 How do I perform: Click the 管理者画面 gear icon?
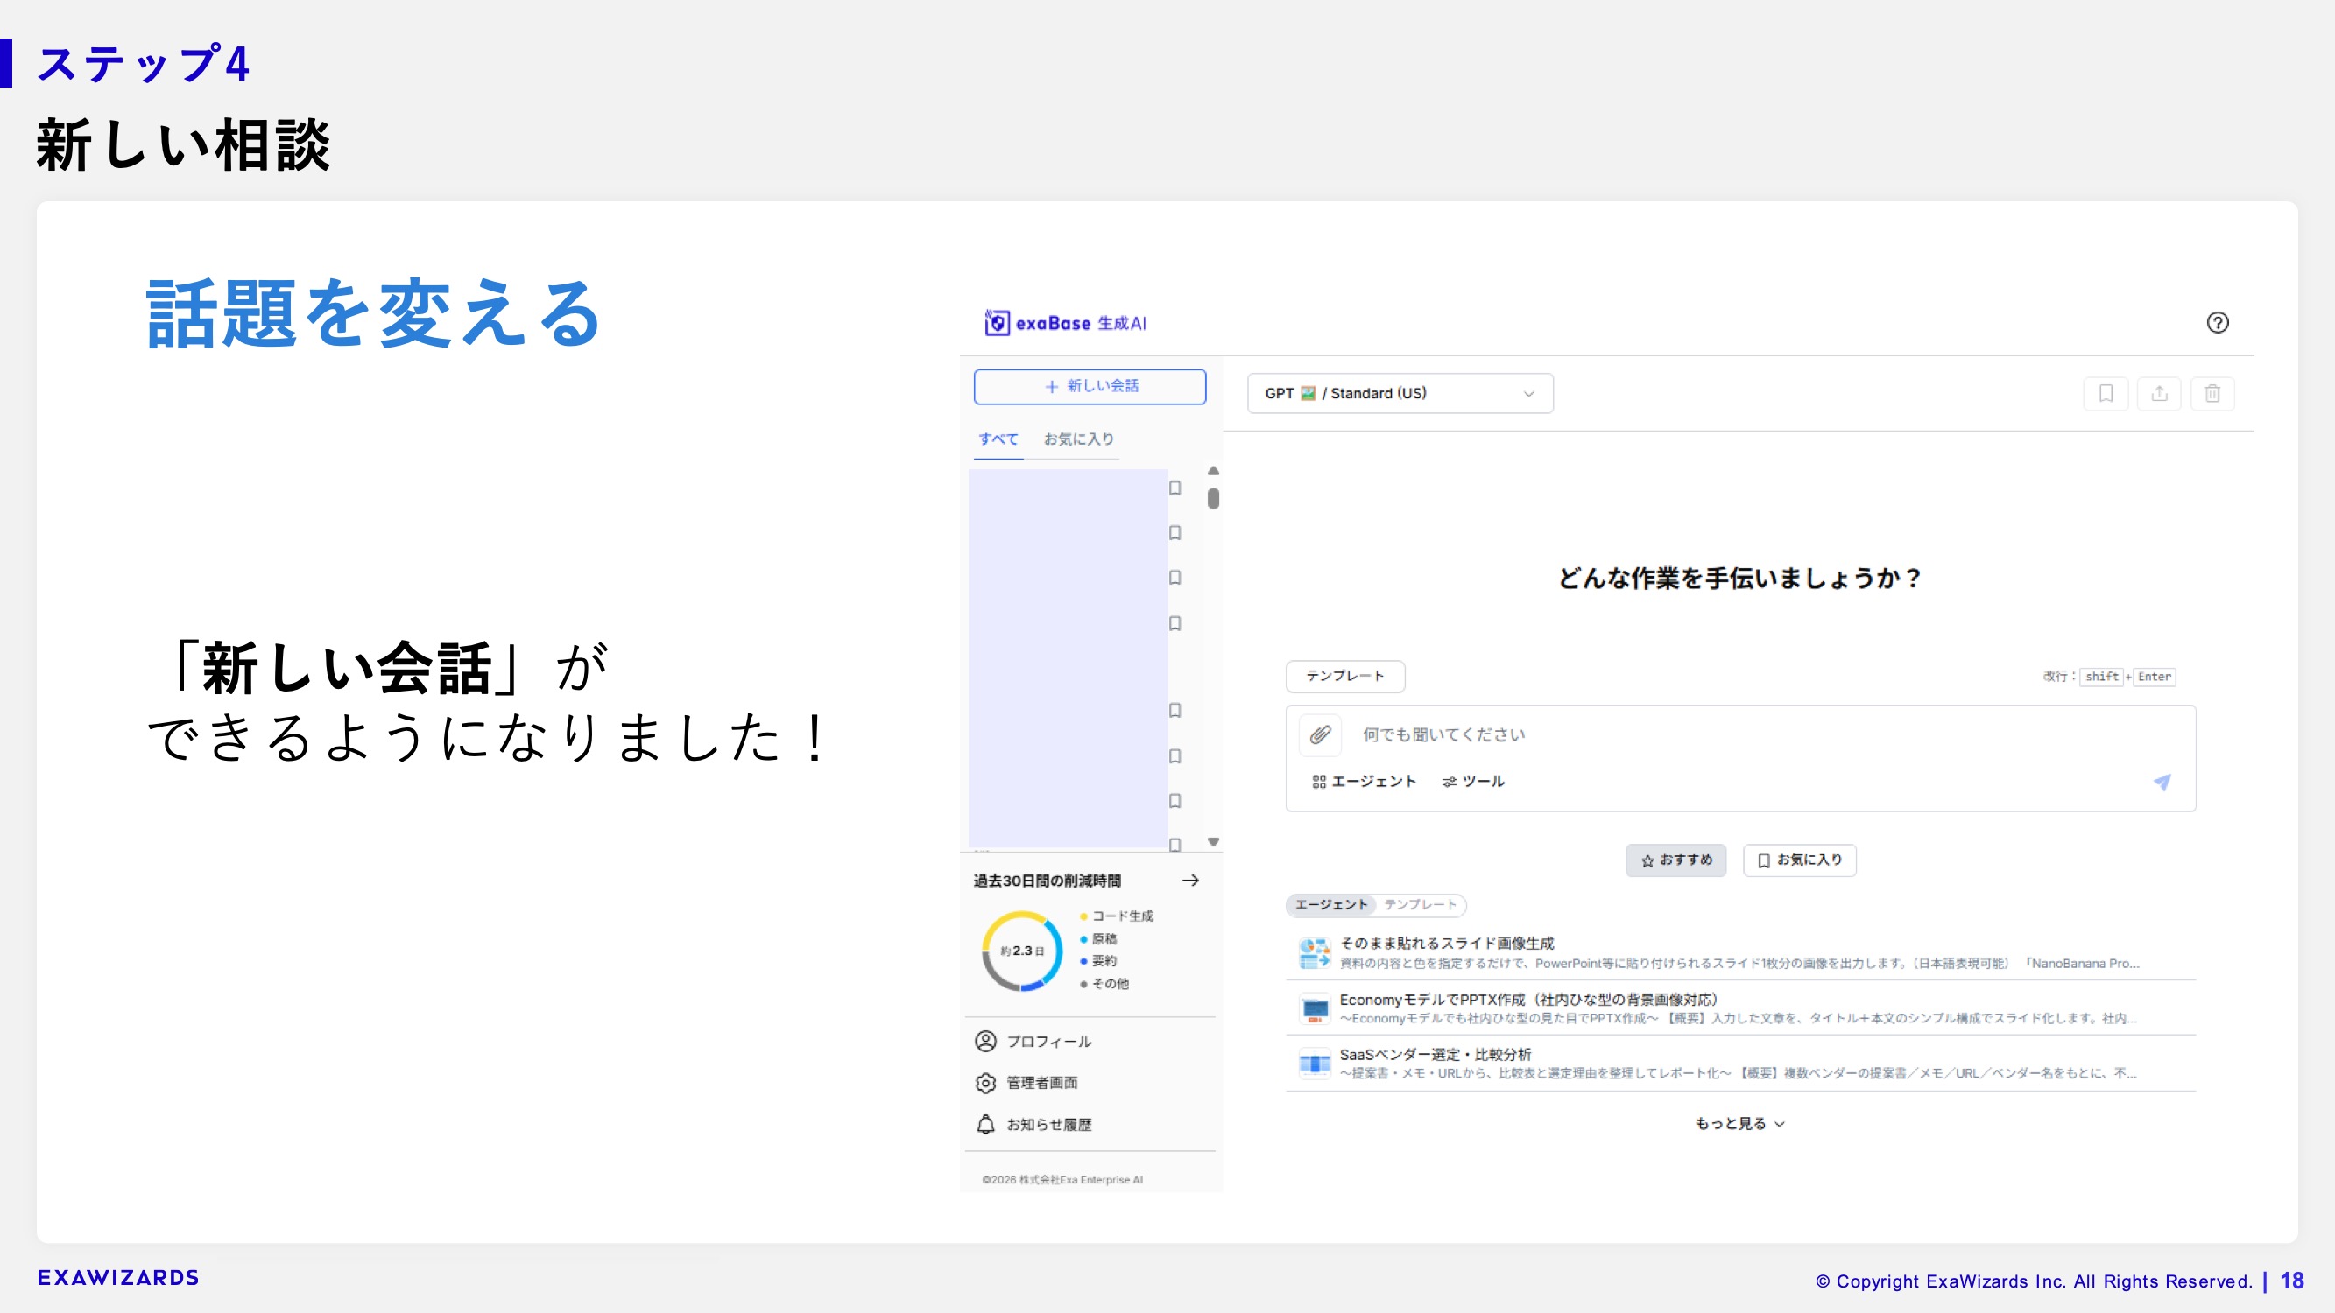click(985, 1083)
